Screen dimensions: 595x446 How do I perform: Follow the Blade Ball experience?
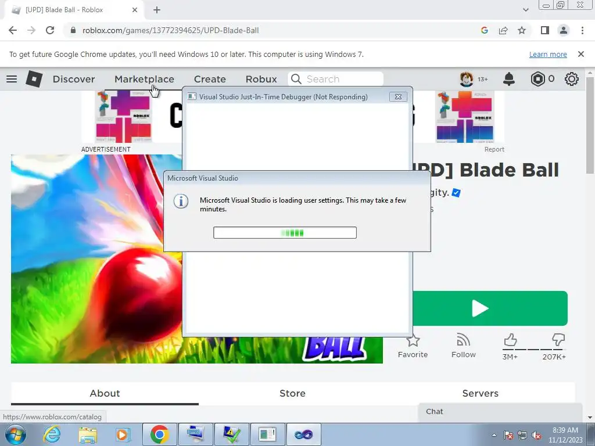[x=463, y=340]
